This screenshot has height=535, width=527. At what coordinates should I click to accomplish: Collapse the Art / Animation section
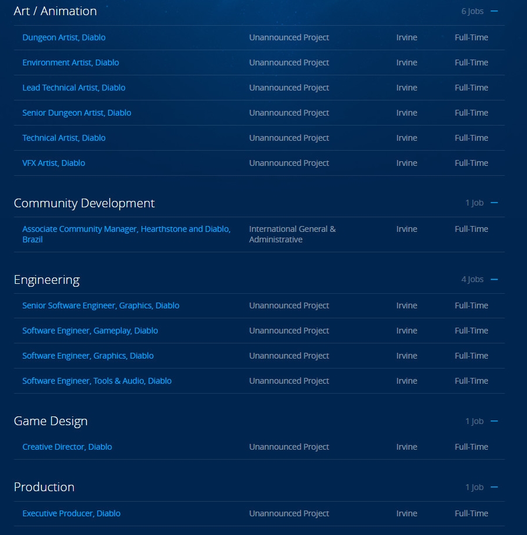tap(494, 11)
